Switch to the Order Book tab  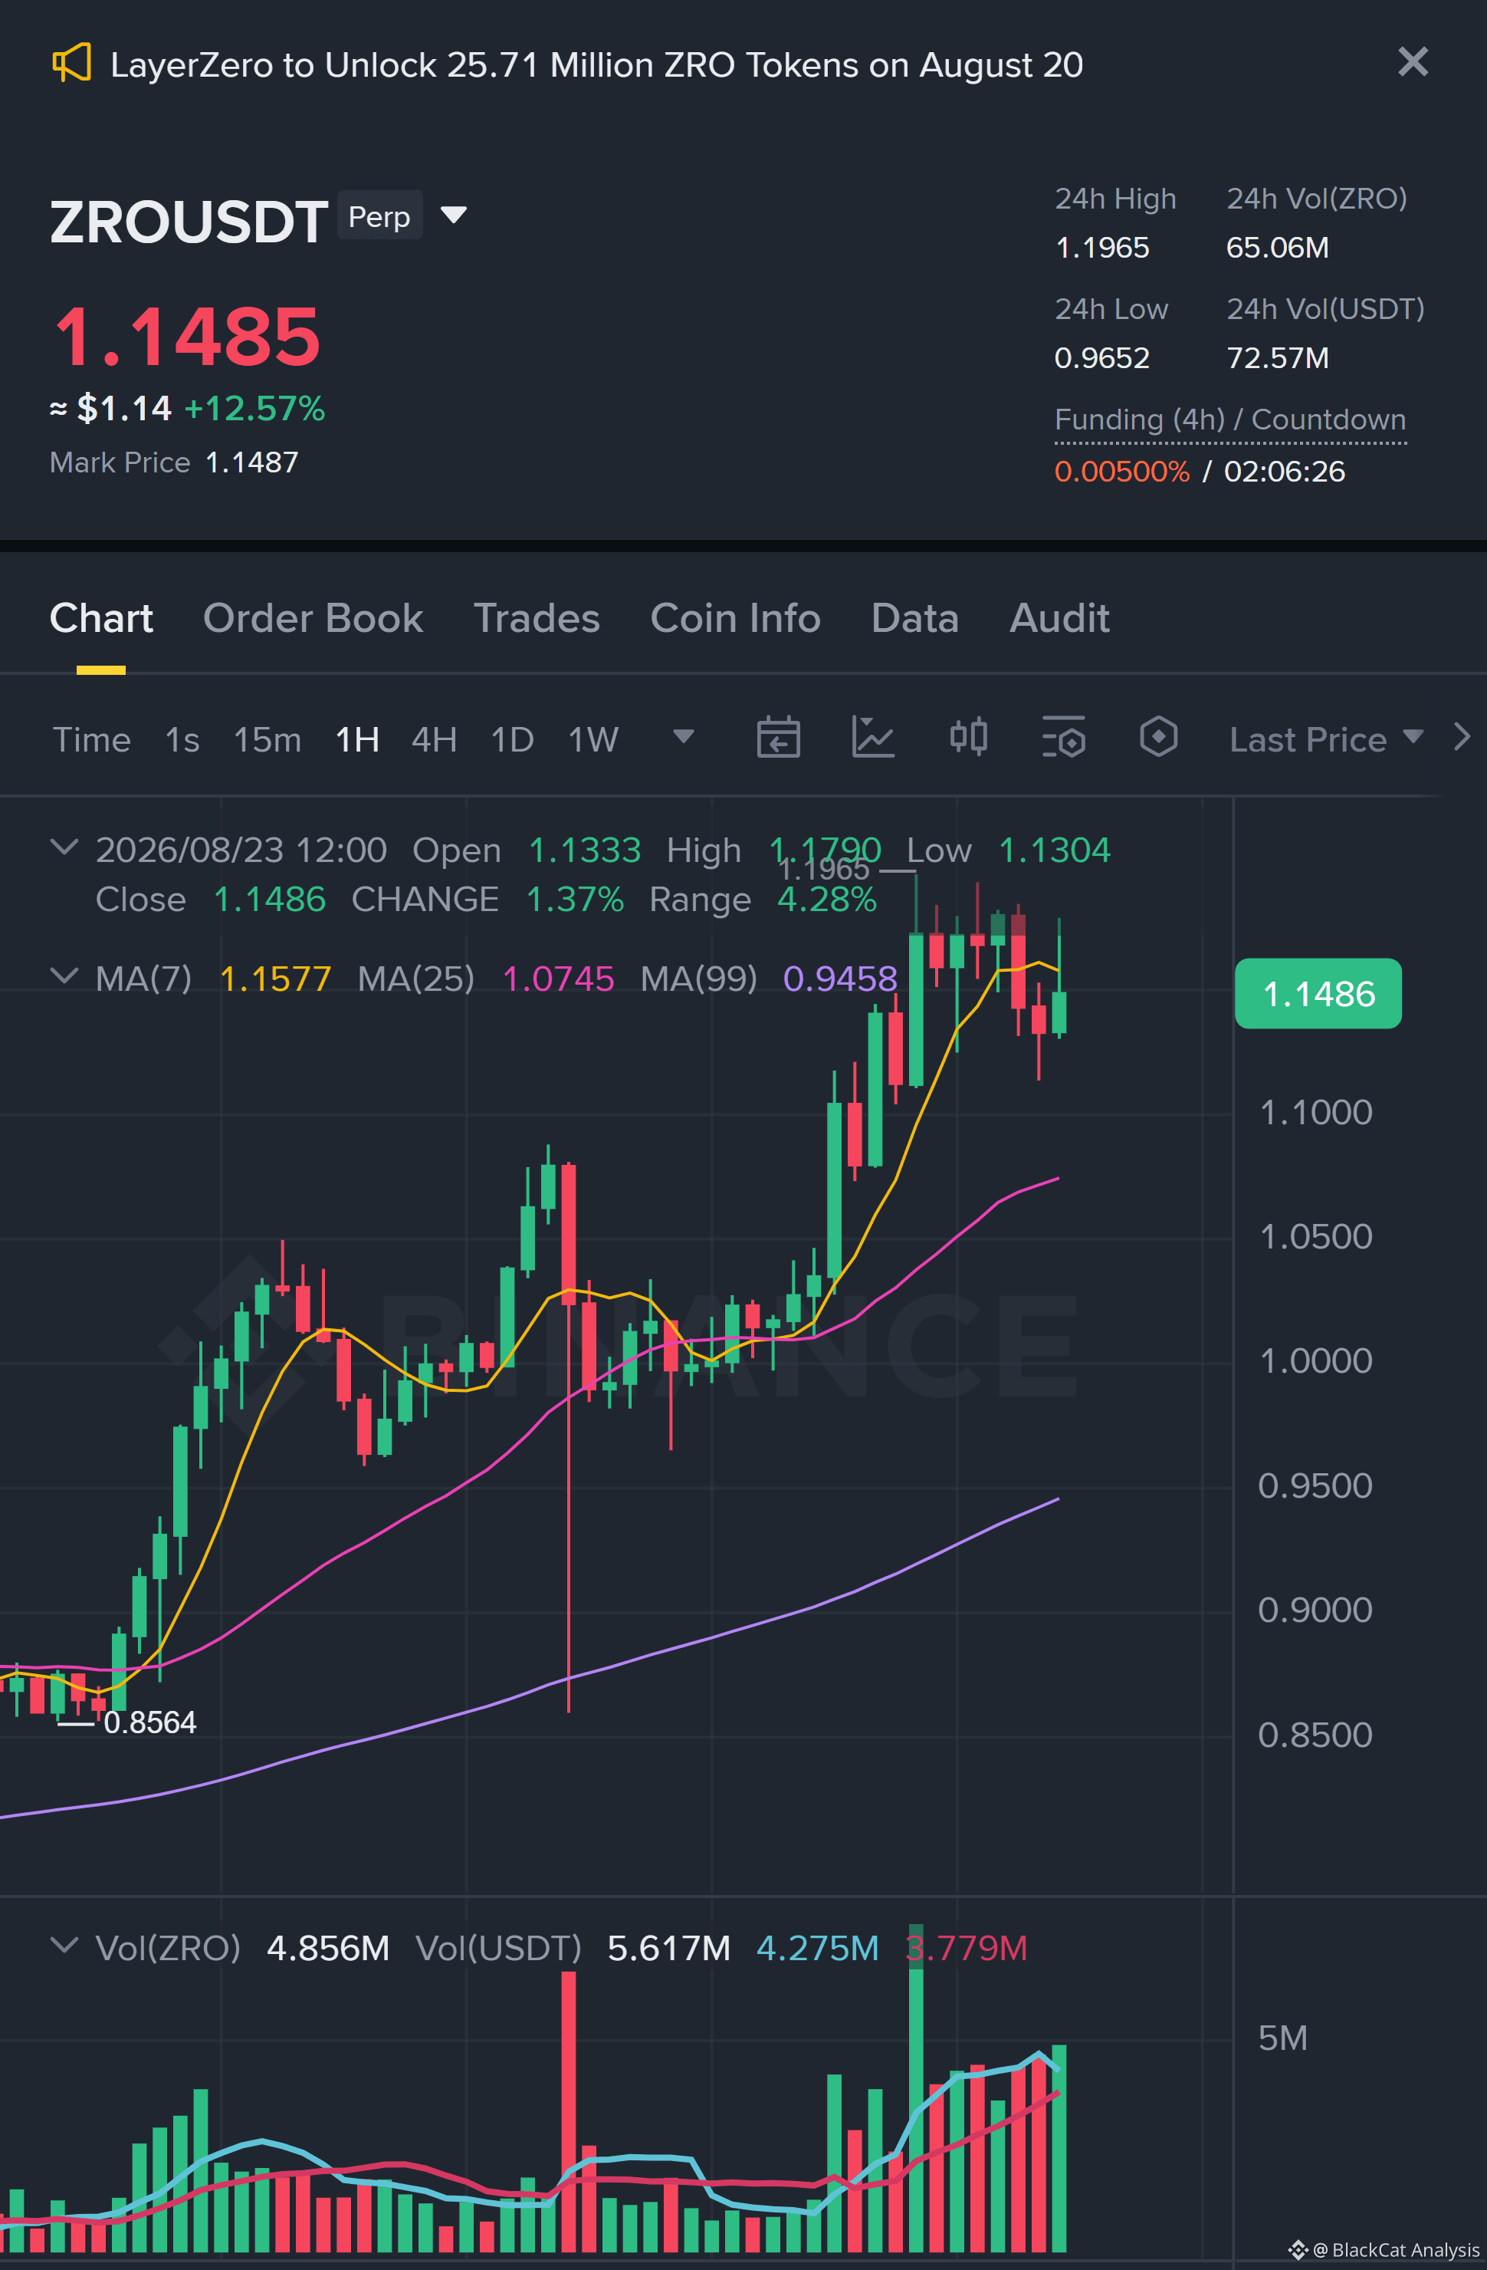tap(313, 618)
